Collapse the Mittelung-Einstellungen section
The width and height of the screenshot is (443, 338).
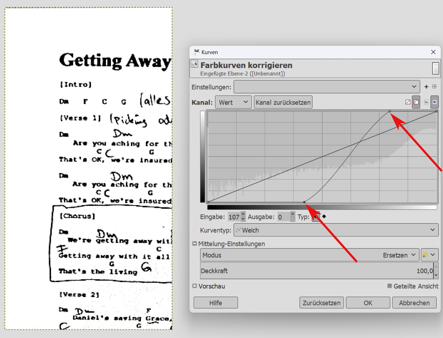194,244
